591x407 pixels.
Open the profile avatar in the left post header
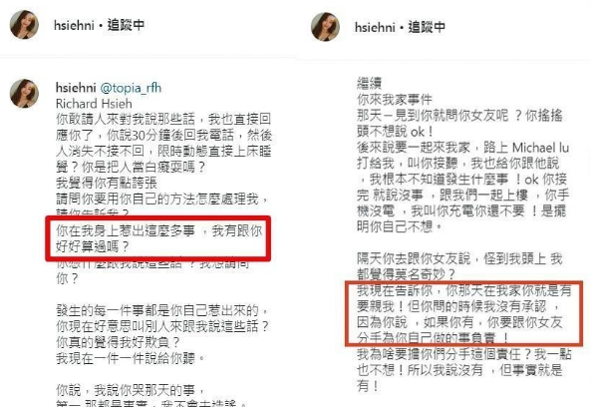click(24, 25)
